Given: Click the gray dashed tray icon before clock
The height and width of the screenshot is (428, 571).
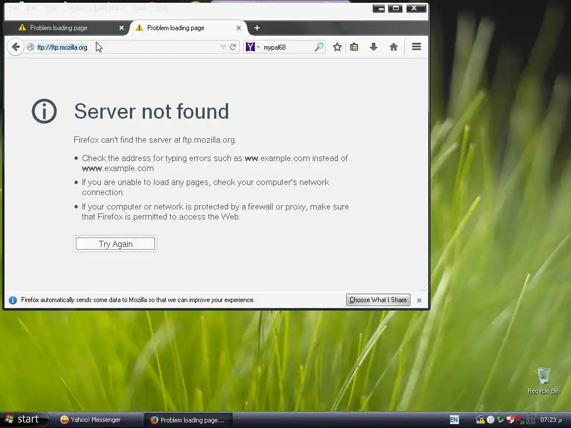Looking at the screenshot, I should pyautogui.click(x=531, y=420).
